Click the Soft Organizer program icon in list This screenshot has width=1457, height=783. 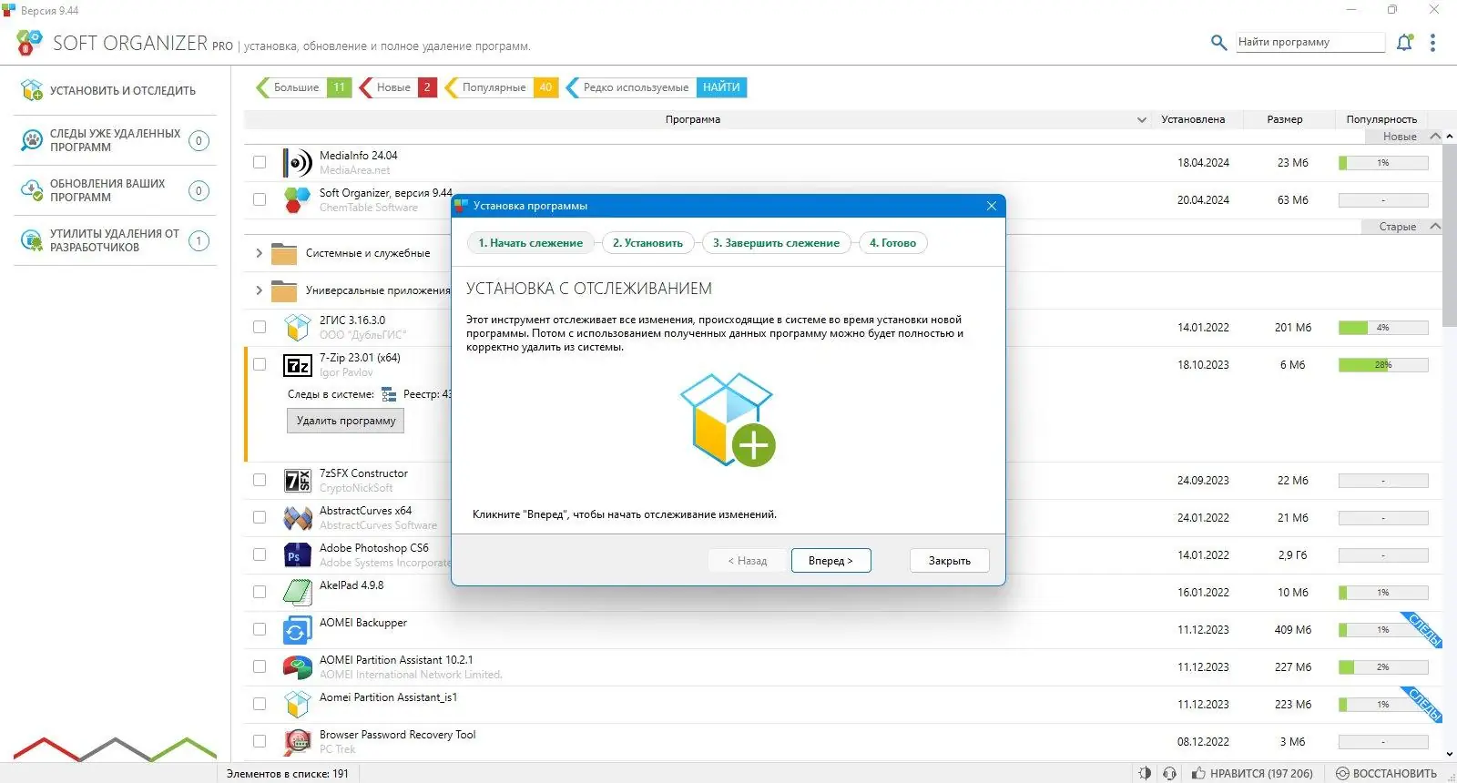click(x=297, y=199)
